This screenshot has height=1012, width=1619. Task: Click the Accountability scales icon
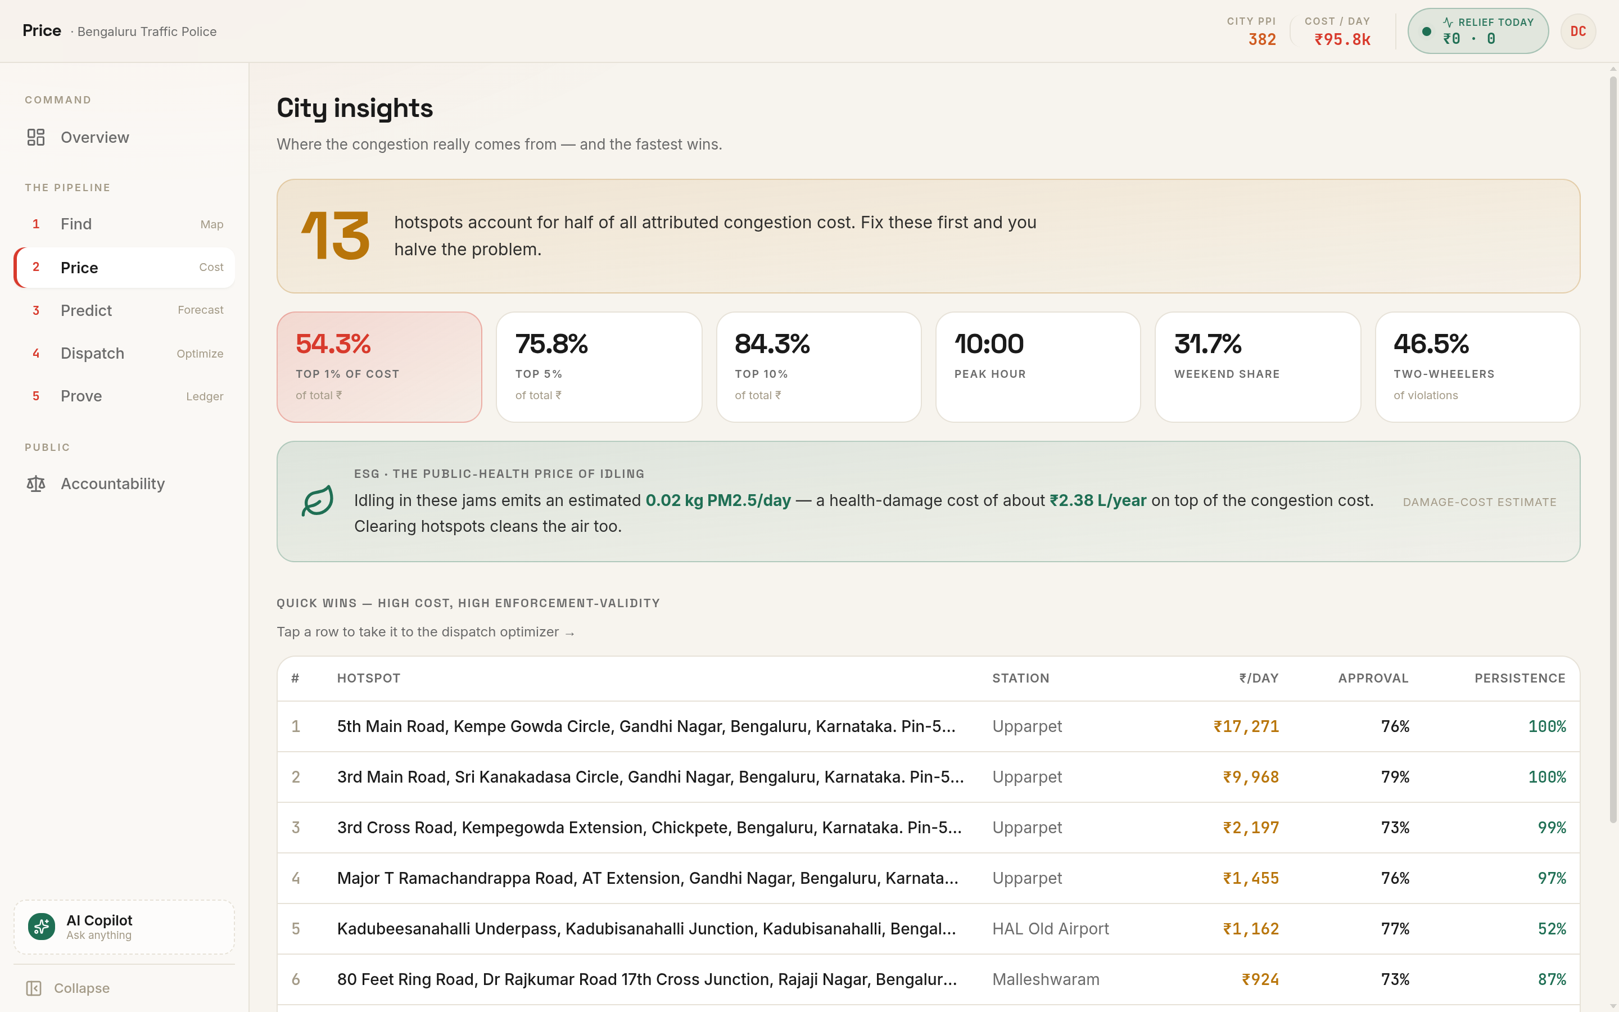click(35, 484)
